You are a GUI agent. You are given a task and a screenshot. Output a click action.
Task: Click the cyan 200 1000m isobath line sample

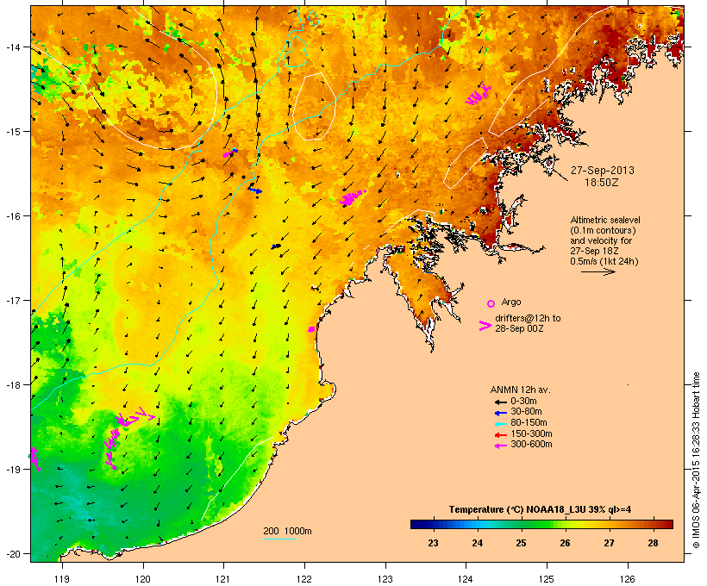[x=279, y=539]
